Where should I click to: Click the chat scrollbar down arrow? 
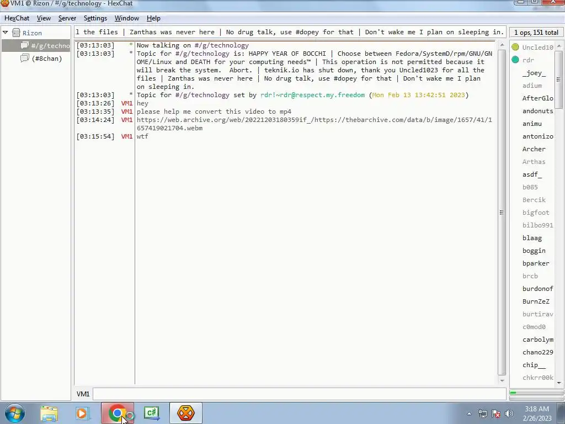click(502, 380)
